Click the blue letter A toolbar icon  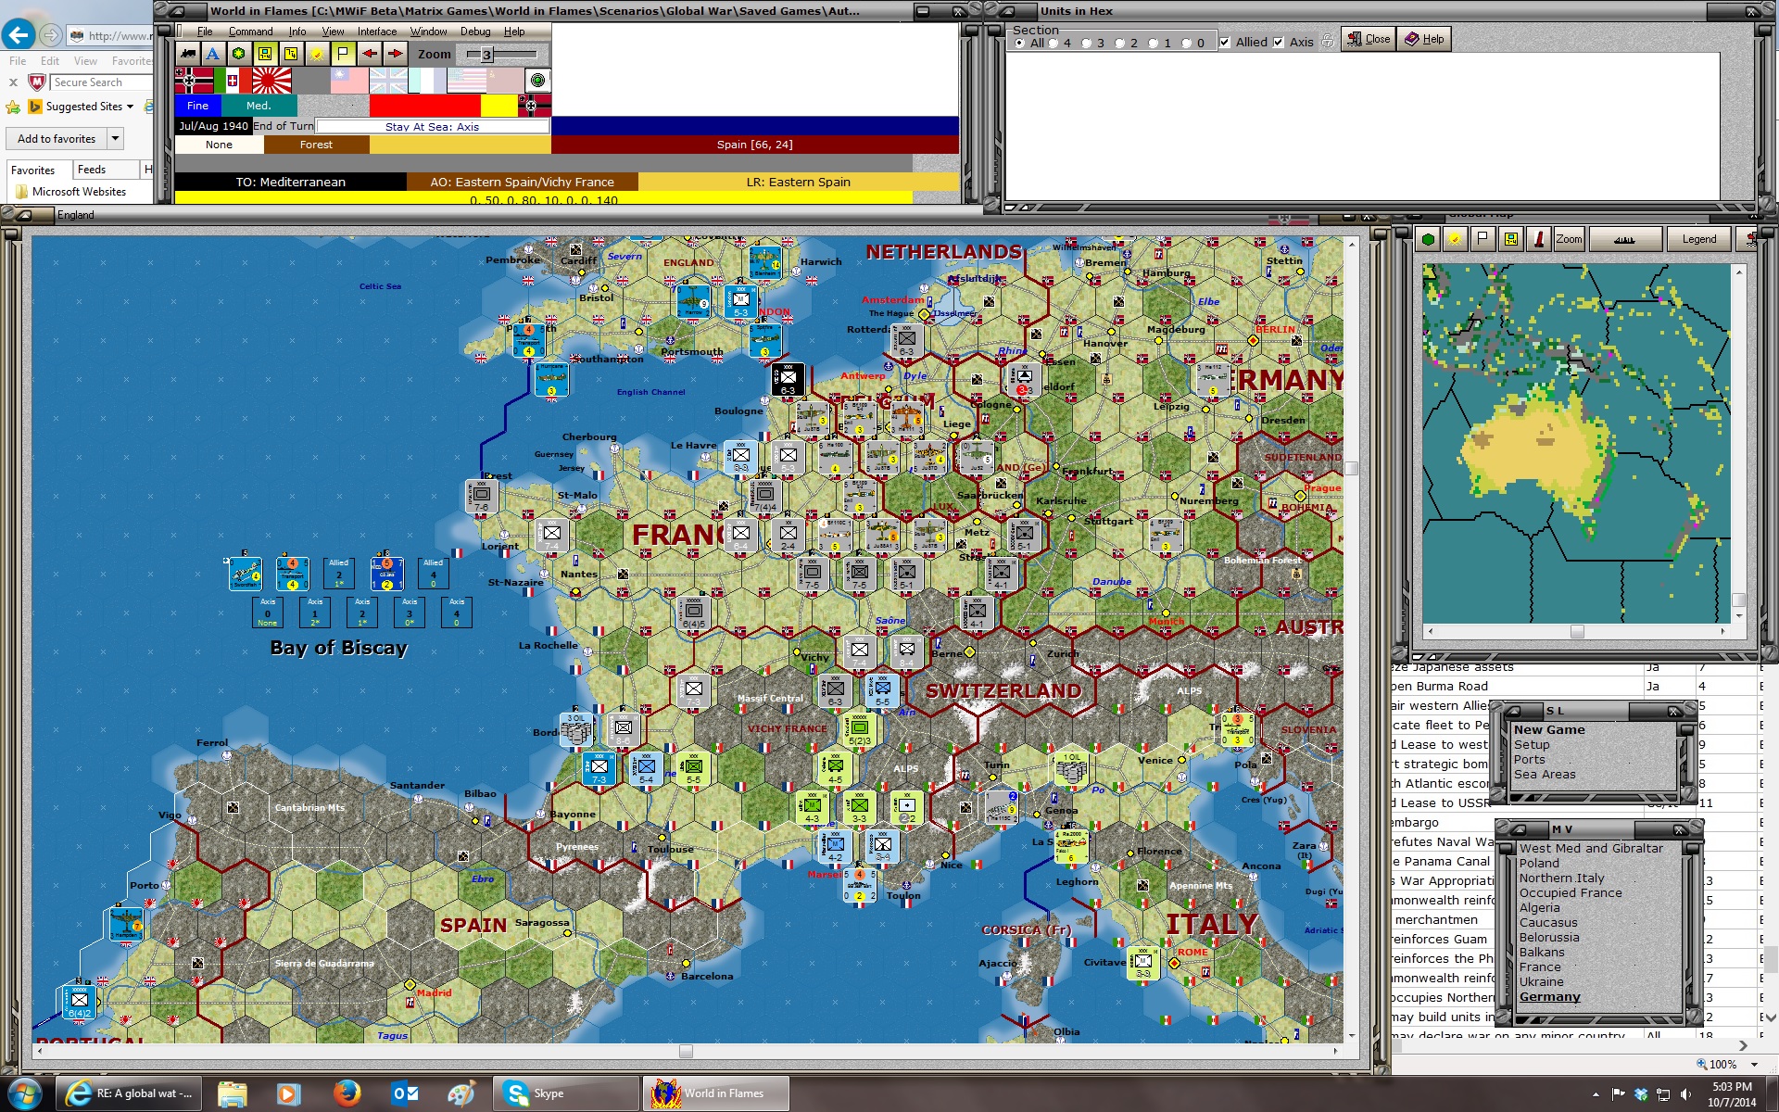[213, 54]
